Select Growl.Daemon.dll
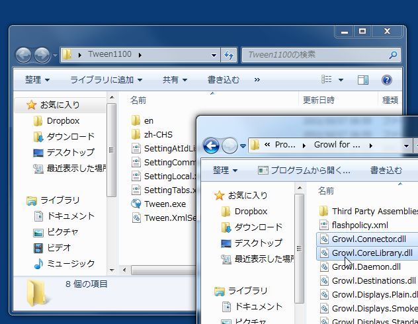The width and height of the screenshot is (418, 324). (360, 266)
